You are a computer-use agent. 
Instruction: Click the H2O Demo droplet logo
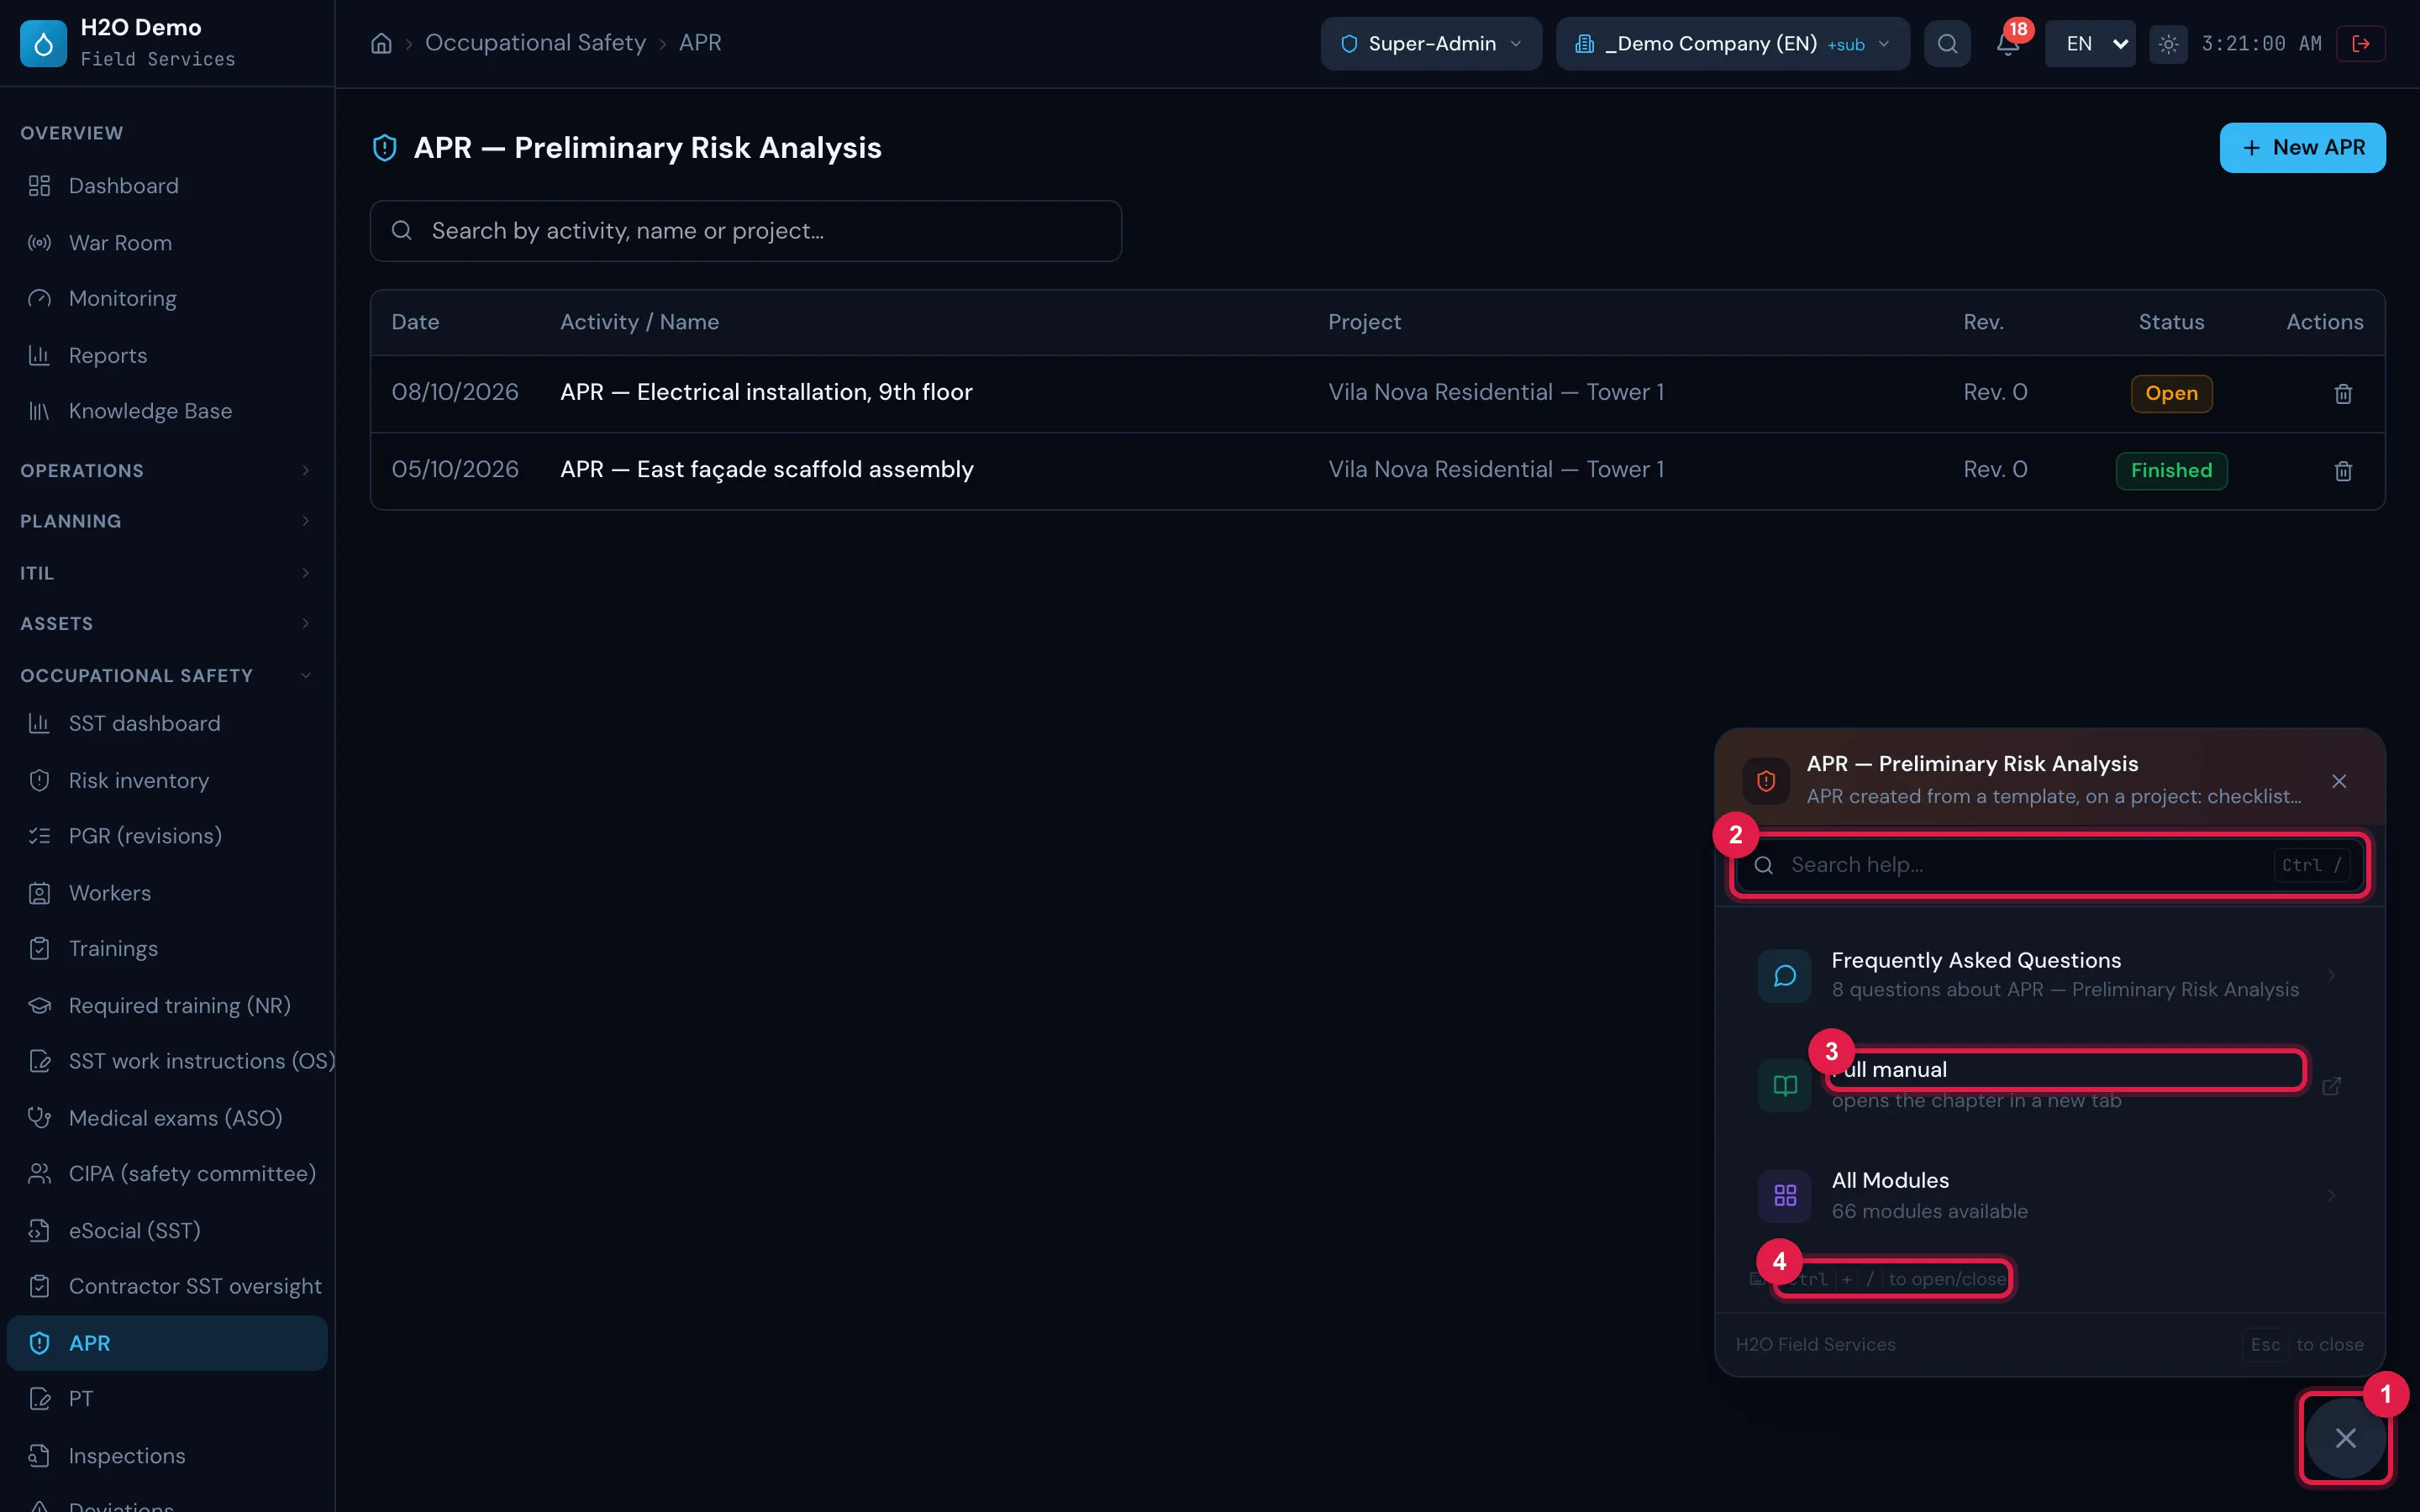43,44
